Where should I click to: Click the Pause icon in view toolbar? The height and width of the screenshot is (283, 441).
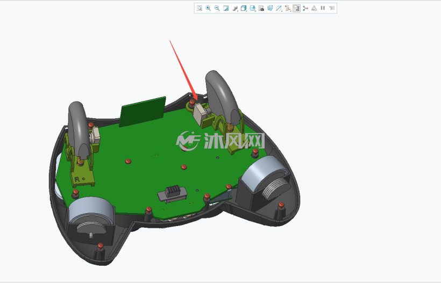click(323, 8)
